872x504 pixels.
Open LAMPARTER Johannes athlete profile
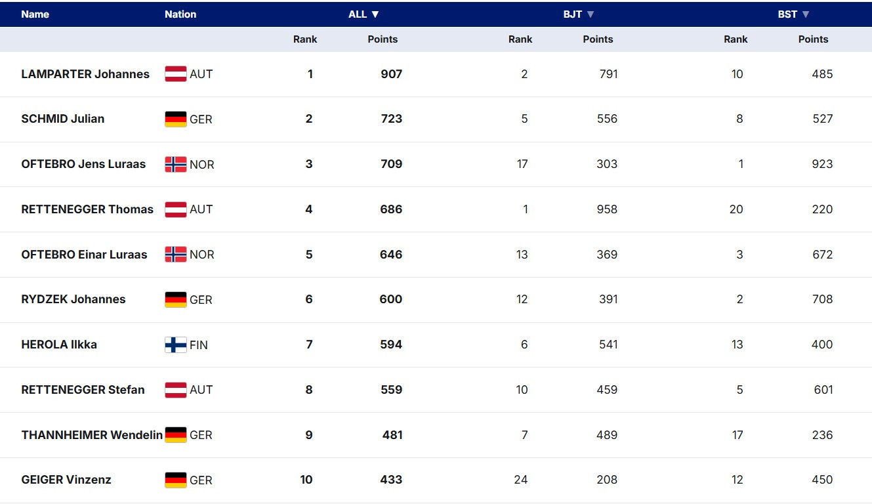tap(85, 74)
